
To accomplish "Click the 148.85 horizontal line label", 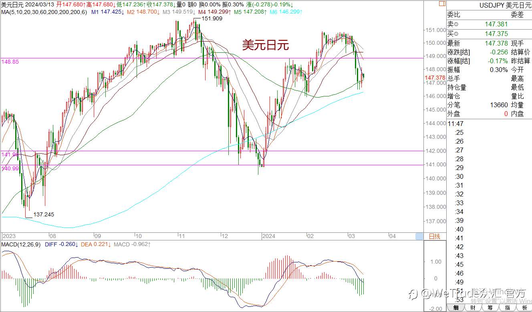I will (x=10, y=62).
